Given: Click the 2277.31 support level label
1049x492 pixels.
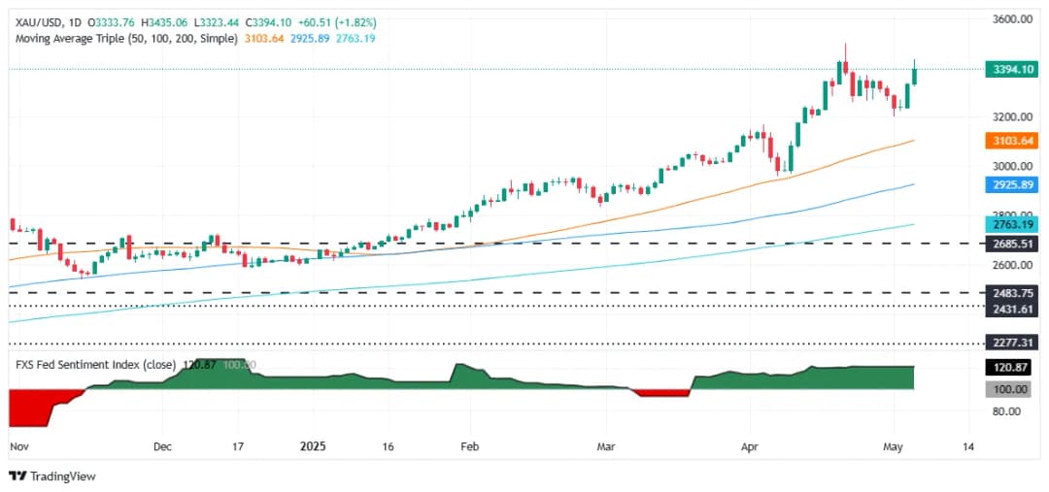Looking at the screenshot, I should 1009,343.
